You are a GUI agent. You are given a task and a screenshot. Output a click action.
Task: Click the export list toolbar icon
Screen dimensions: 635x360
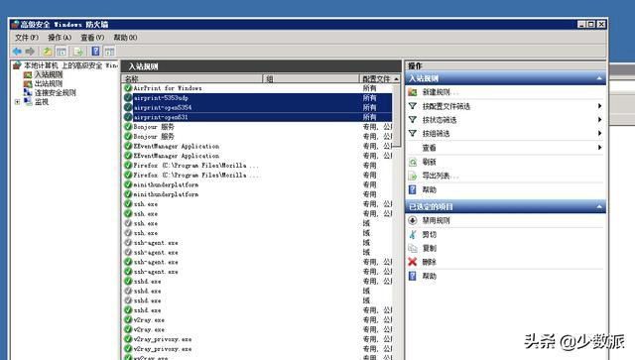[x=78, y=52]
